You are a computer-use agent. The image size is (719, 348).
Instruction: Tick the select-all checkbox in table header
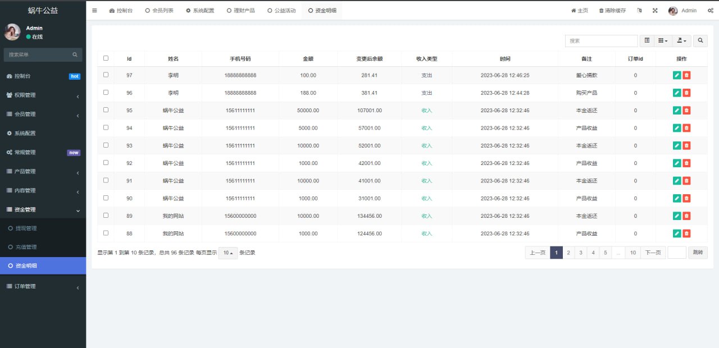click(x=106, y=58)
